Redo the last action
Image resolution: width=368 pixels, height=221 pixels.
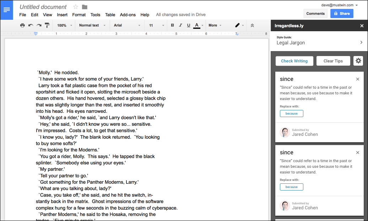pyautogui.click(x=39, y=25)
